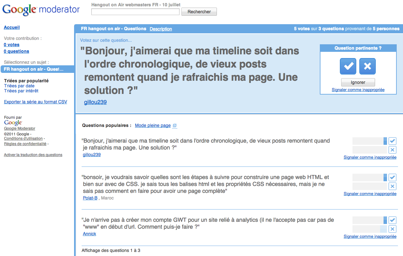The width and height of the screenshot is (403, 256).
Task: Click the large checkmark vote-yes button
Action: pos(348,66)
